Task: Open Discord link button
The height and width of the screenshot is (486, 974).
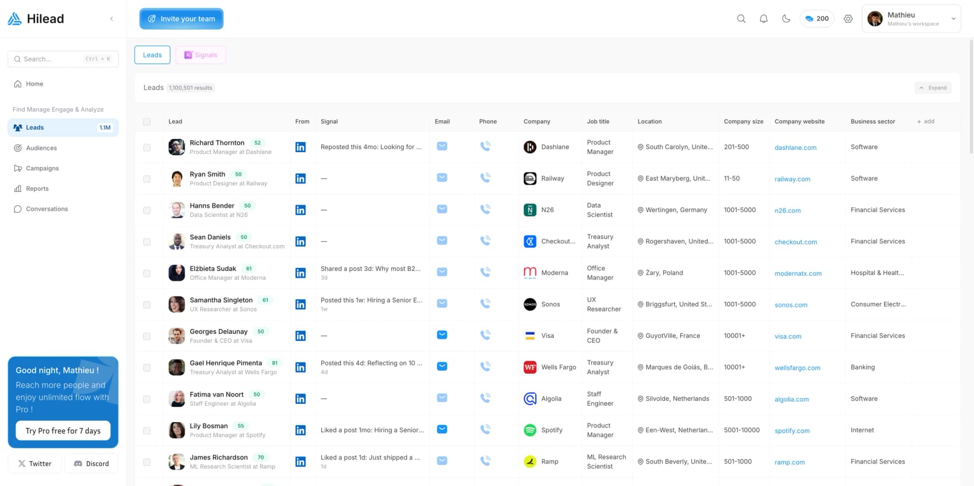Action: click(91, 464)
